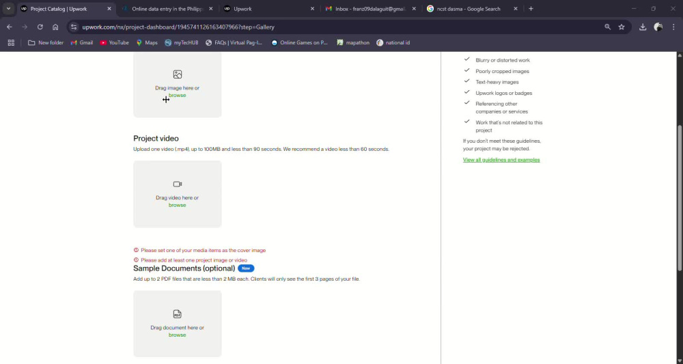The width and height of the screenshot is (683, 364).
Task: Open the Gmail bookmark
Action: (x=82, y=42)
